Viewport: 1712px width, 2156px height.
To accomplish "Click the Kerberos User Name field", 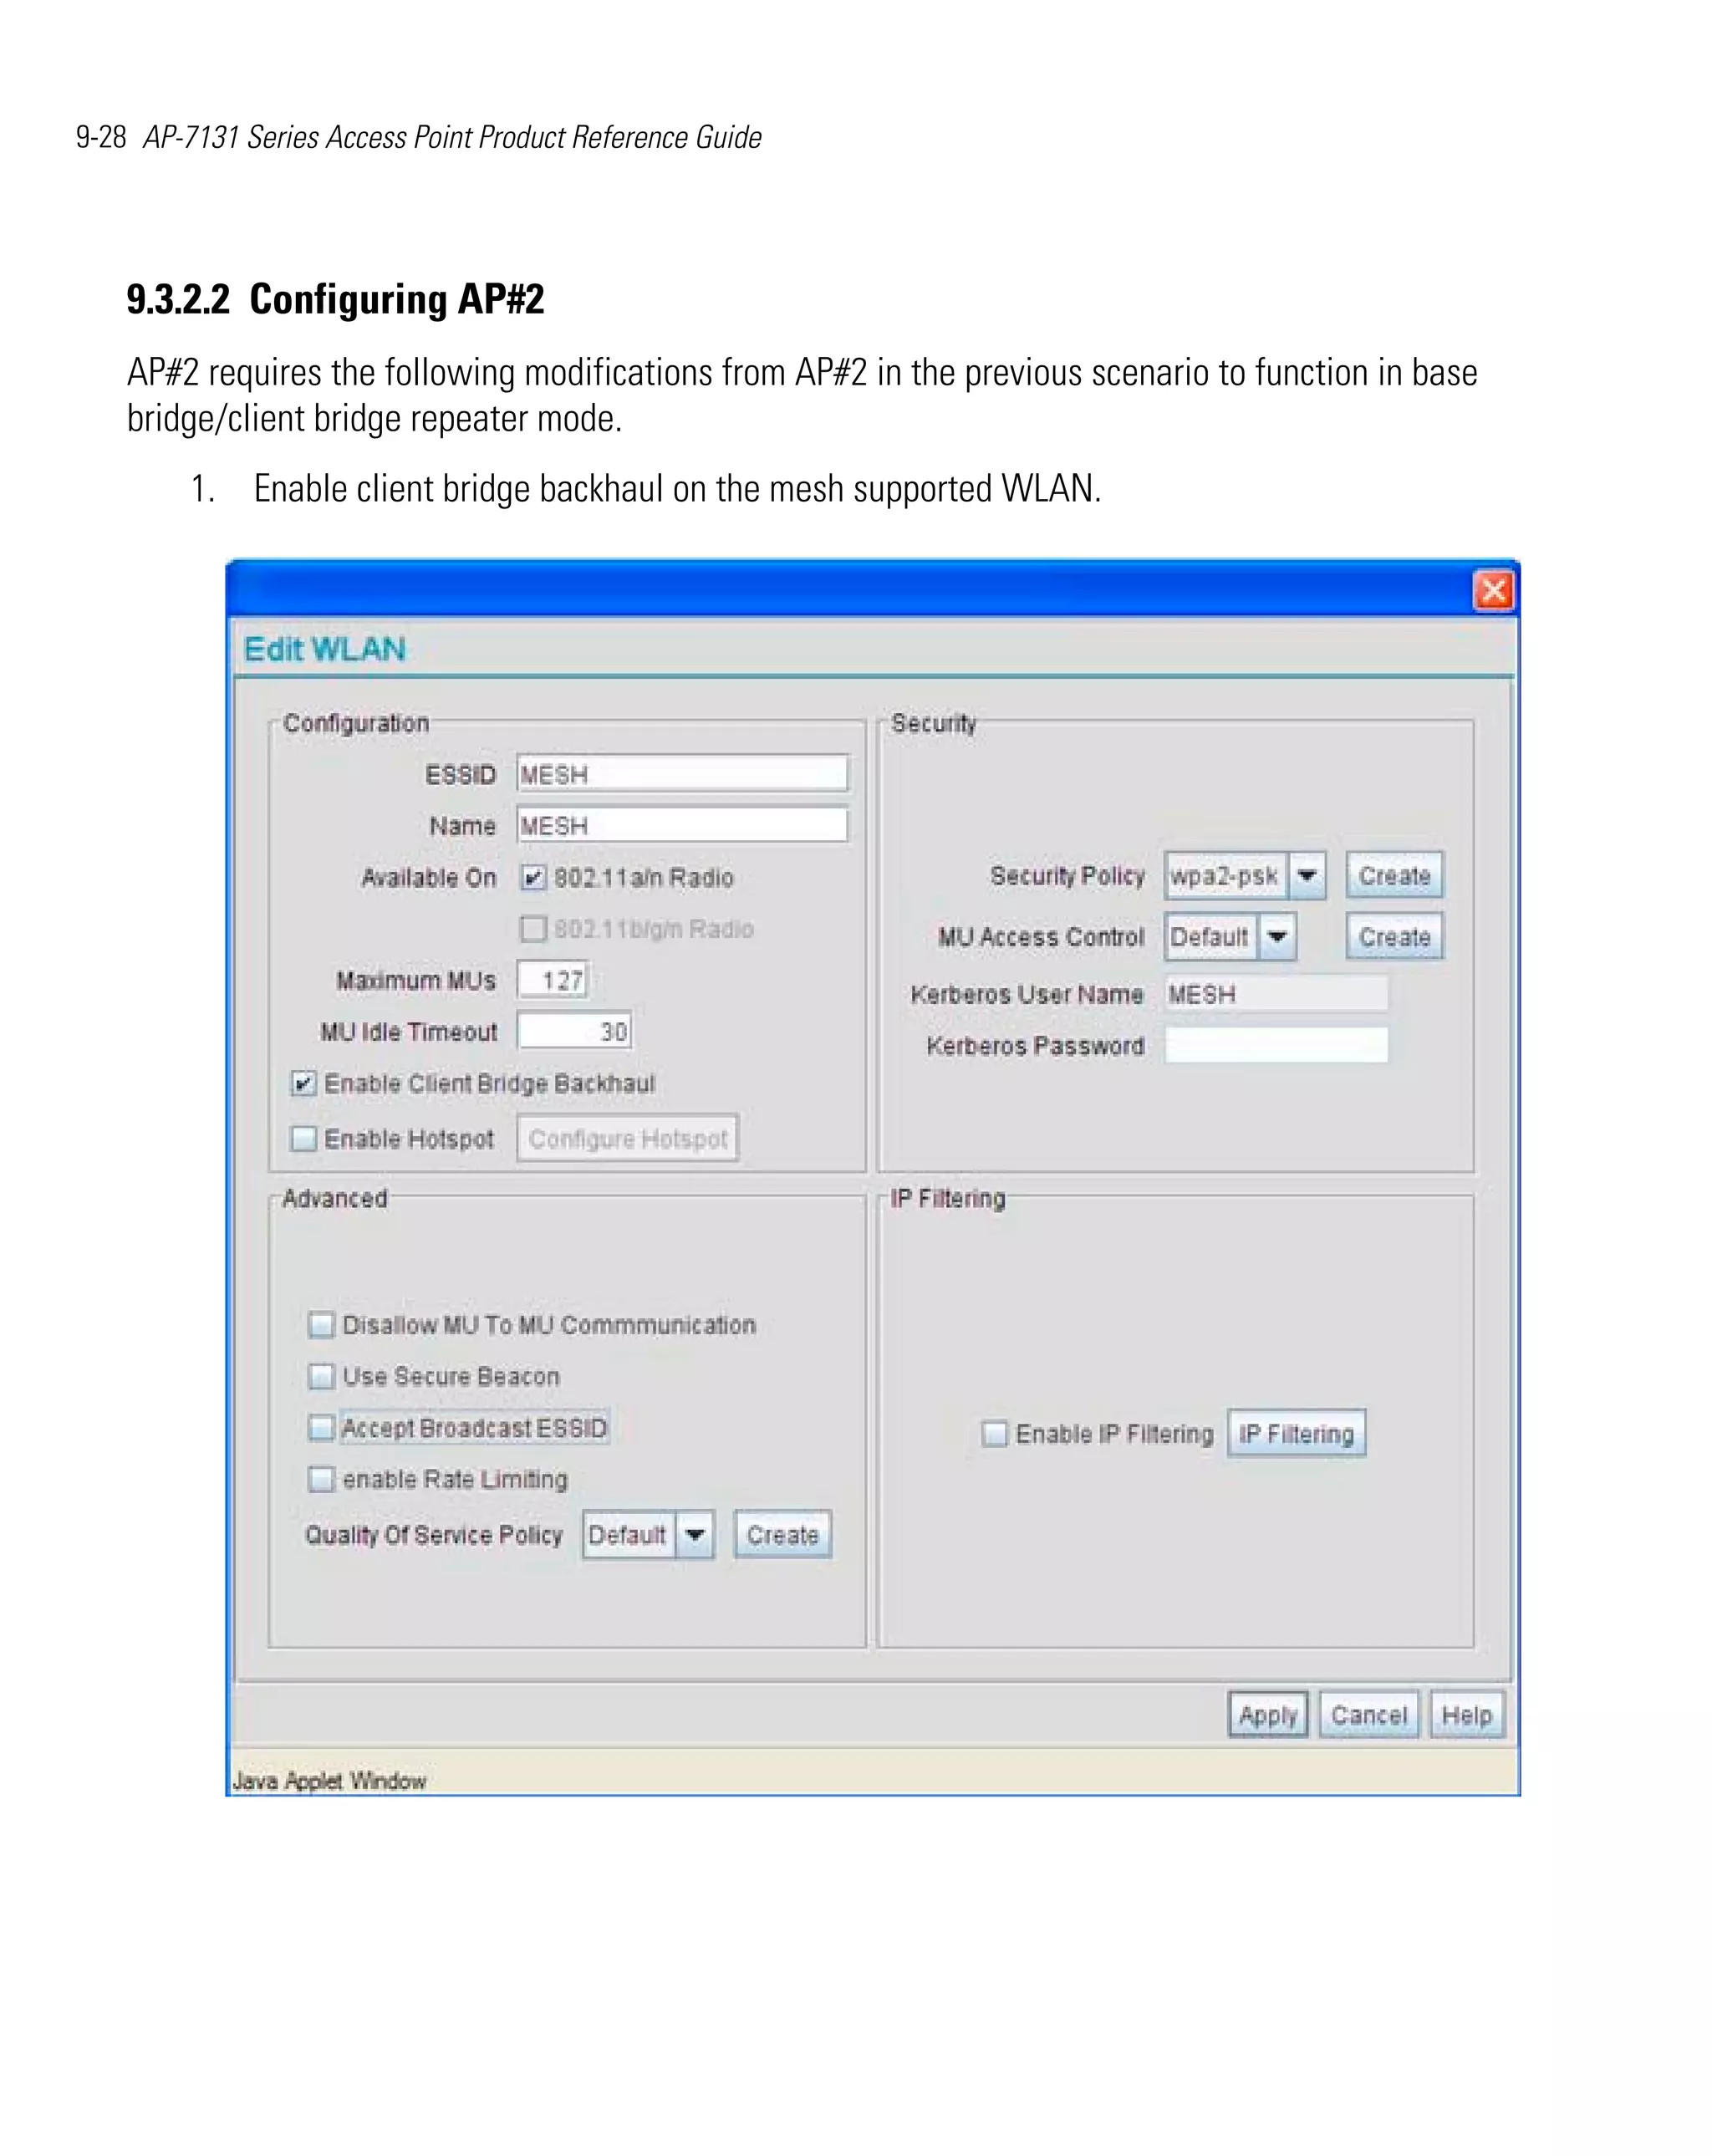I will [x=1276, y=994].
